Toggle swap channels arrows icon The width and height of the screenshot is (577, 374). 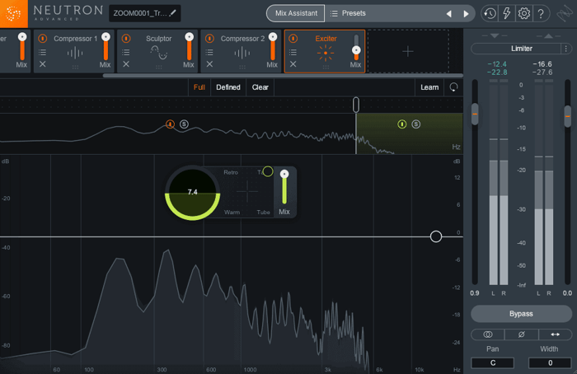pyautogui.click(x=556, y=334)
